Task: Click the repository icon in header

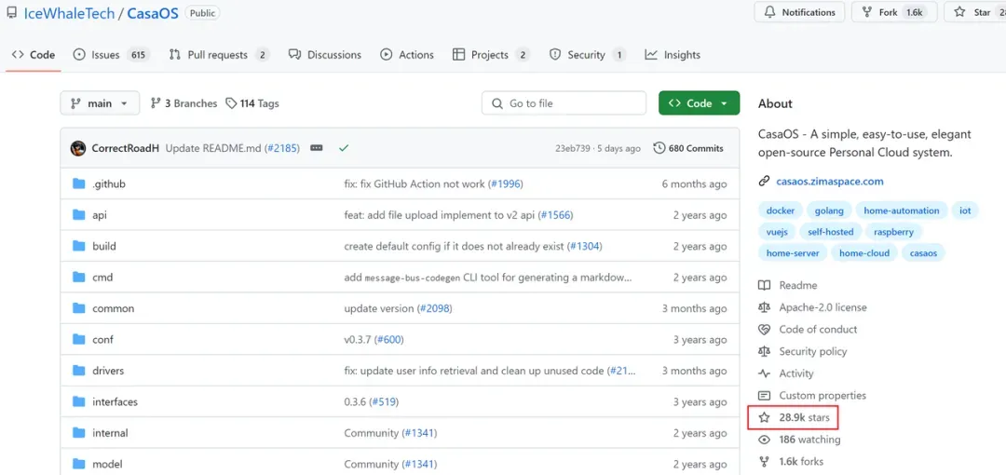Action: [11, 13]
